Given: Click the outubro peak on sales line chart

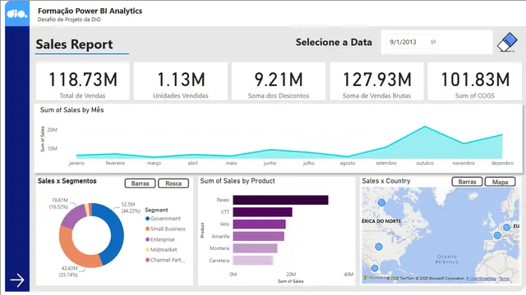Looking at the screenshot, I should [x=425, y=126].
